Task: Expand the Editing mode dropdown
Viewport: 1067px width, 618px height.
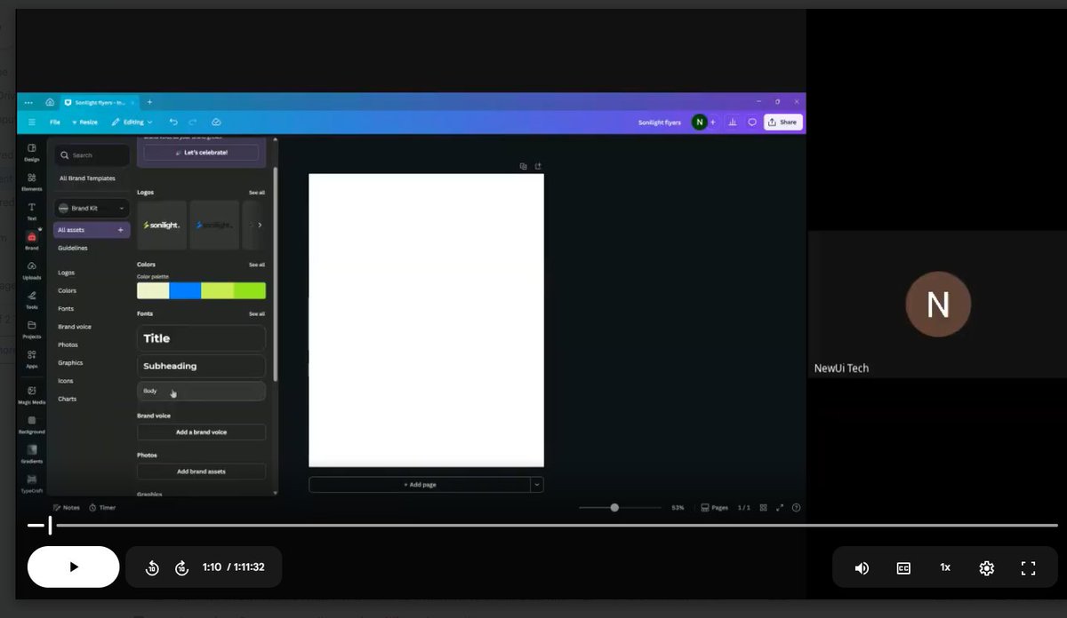Action: pos(132,122)
